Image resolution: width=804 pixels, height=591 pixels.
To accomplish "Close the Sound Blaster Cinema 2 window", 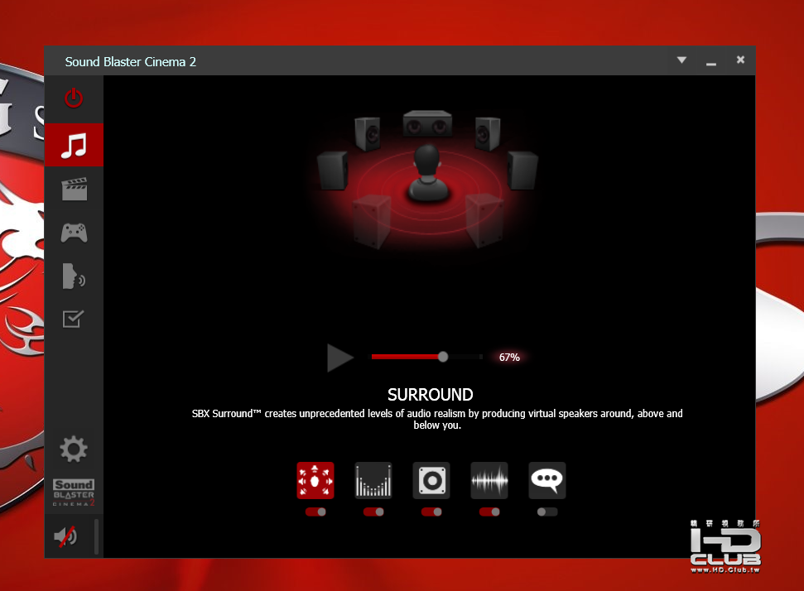I will click(x=740, y=60).
